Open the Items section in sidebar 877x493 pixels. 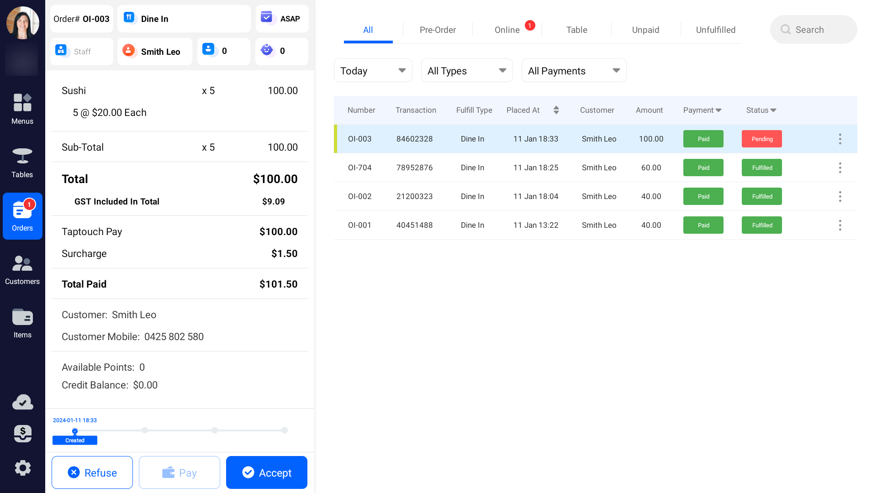coord(22,323)
